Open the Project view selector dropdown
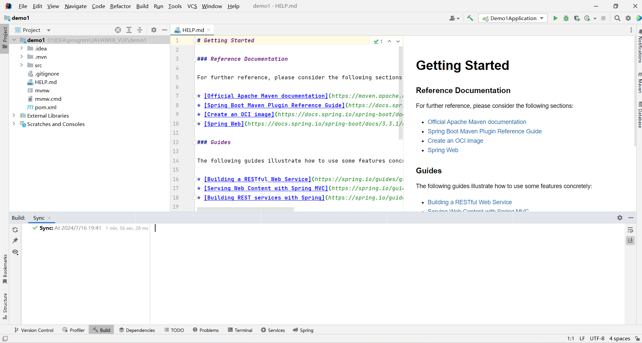This screenshot has height=343, width=642. 33,30
